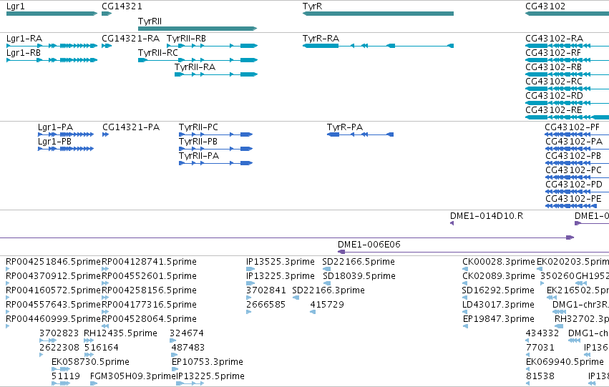Select EST RP004128741.5prime
The height and width of the screenshot is (387, 609).
(149, 262)
